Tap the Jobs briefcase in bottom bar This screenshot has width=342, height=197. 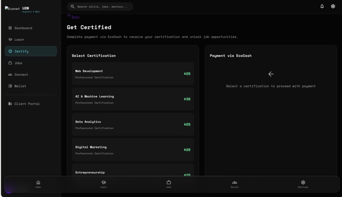169,184
